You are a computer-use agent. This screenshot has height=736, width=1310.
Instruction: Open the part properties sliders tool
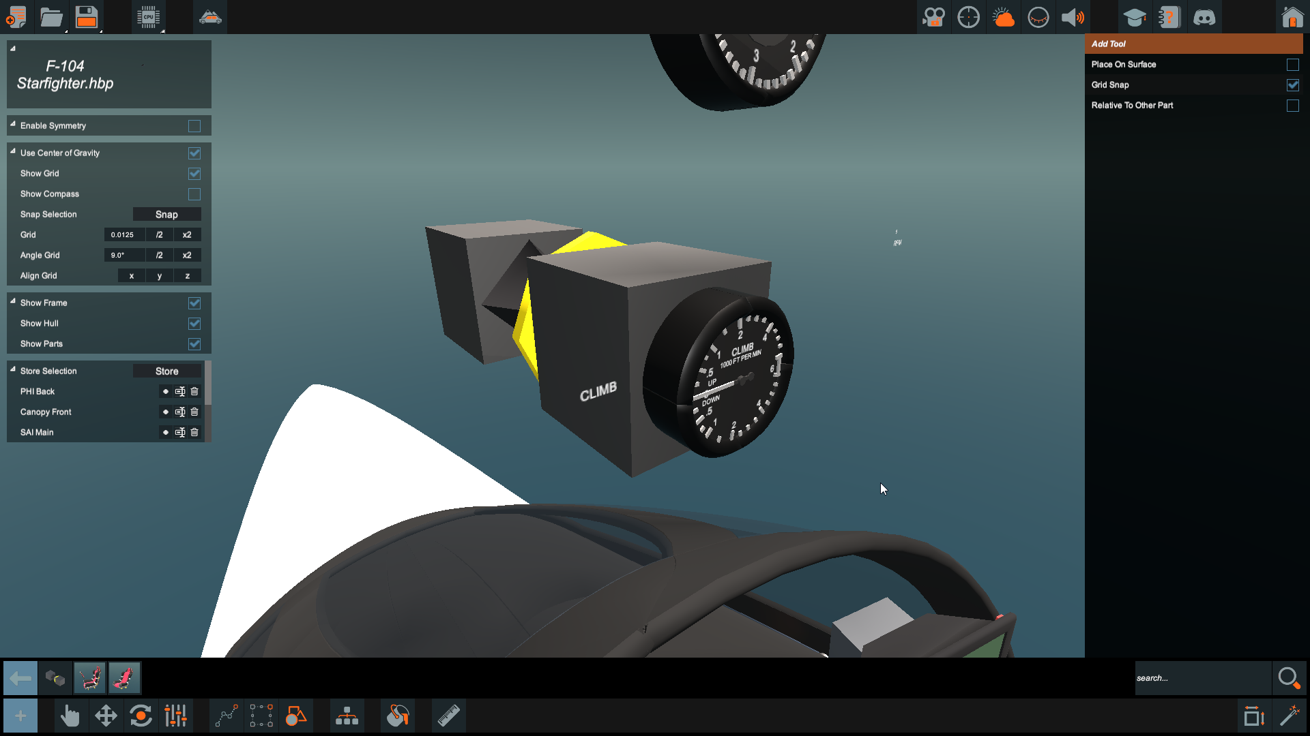(x=175, y=716)
